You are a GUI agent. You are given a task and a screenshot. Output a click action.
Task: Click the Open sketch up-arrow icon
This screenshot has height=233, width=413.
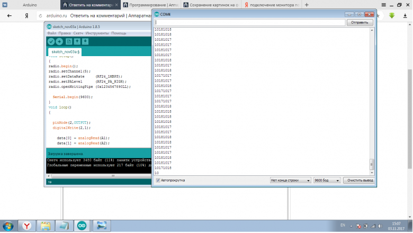point(77,41)
